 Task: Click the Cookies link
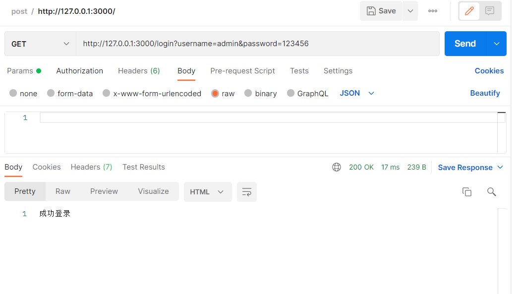(x=489, y=71)
